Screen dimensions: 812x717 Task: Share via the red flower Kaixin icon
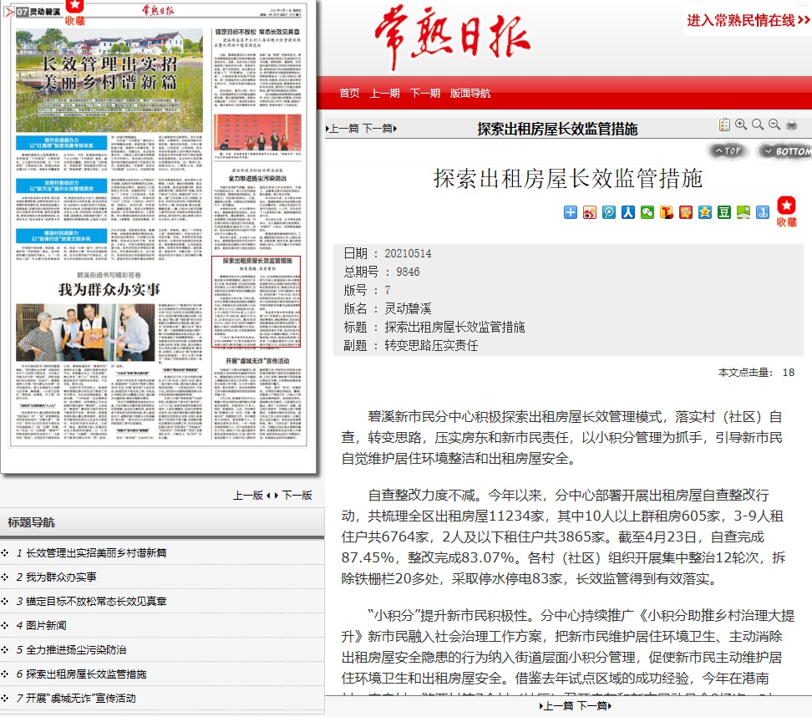[686, 212]
